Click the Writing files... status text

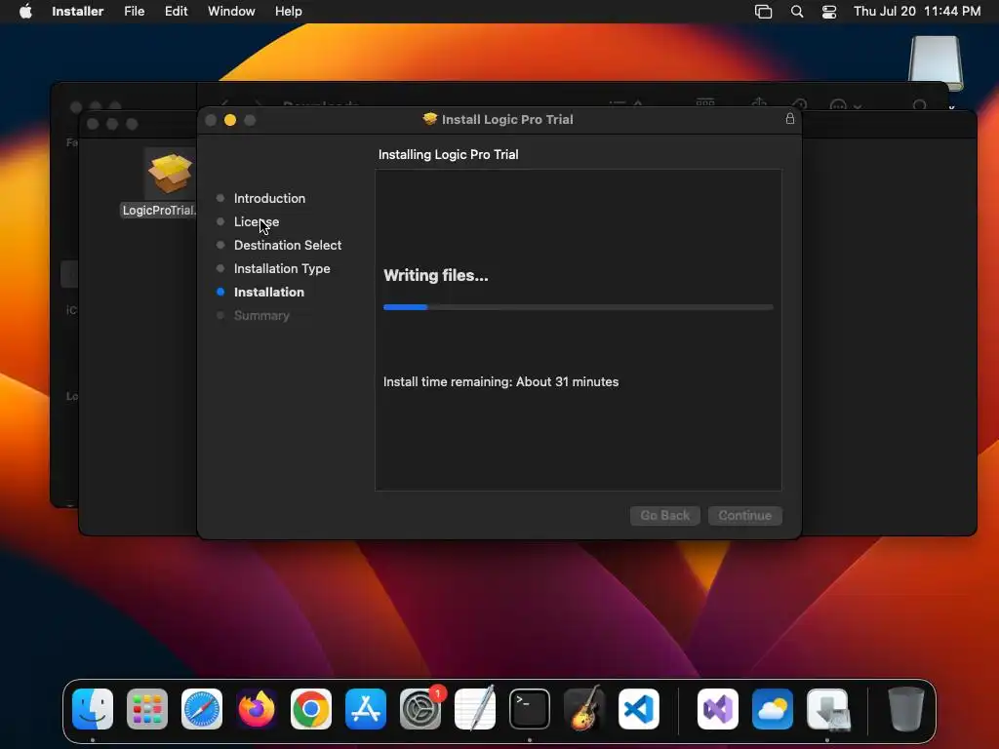coord(436,275)
